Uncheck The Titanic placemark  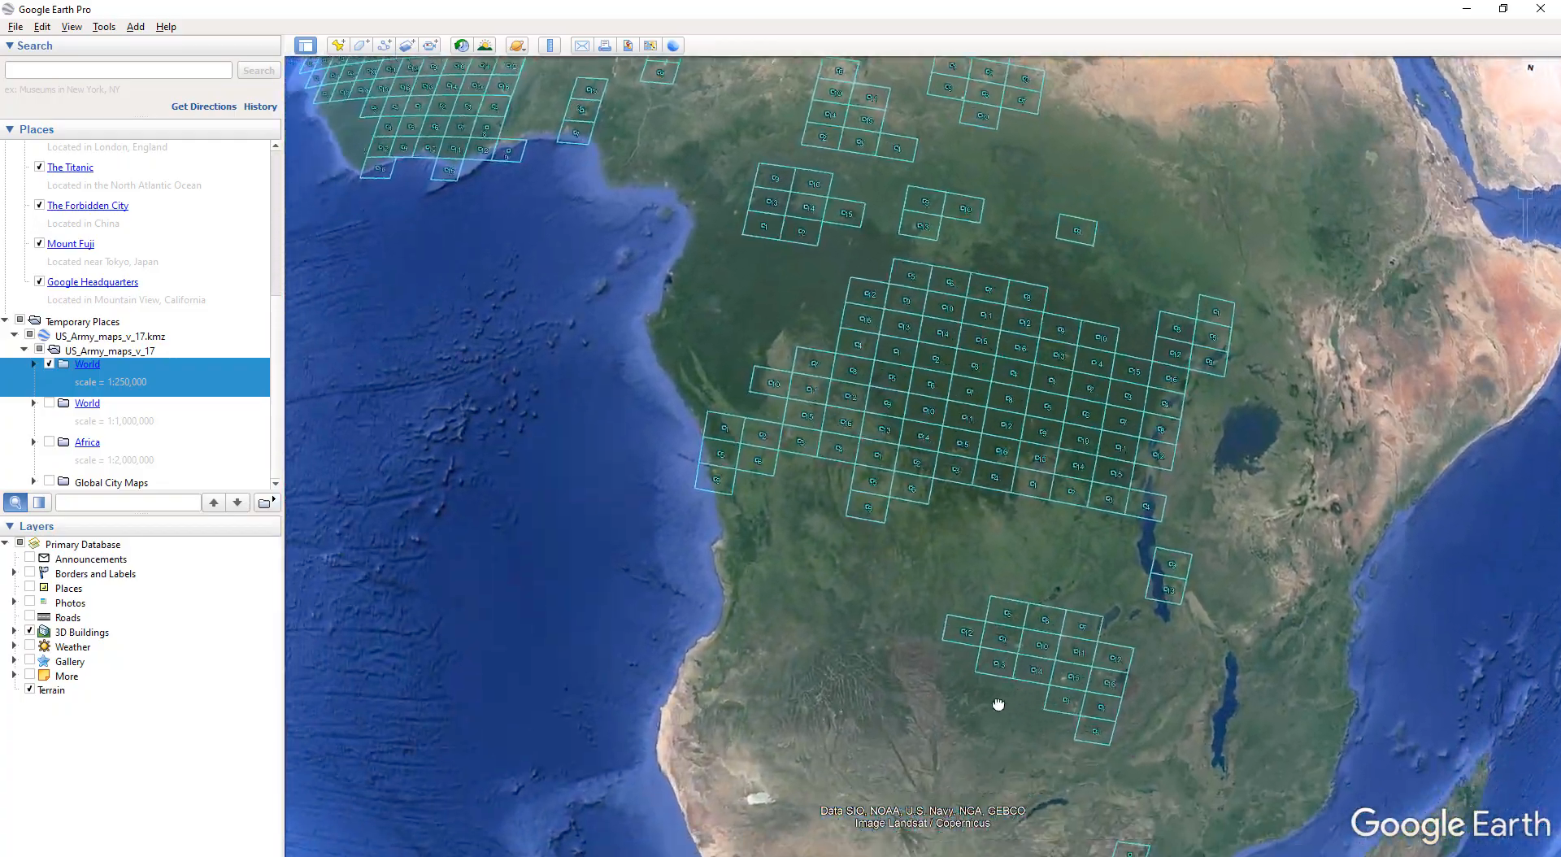[x=38, y=167]
